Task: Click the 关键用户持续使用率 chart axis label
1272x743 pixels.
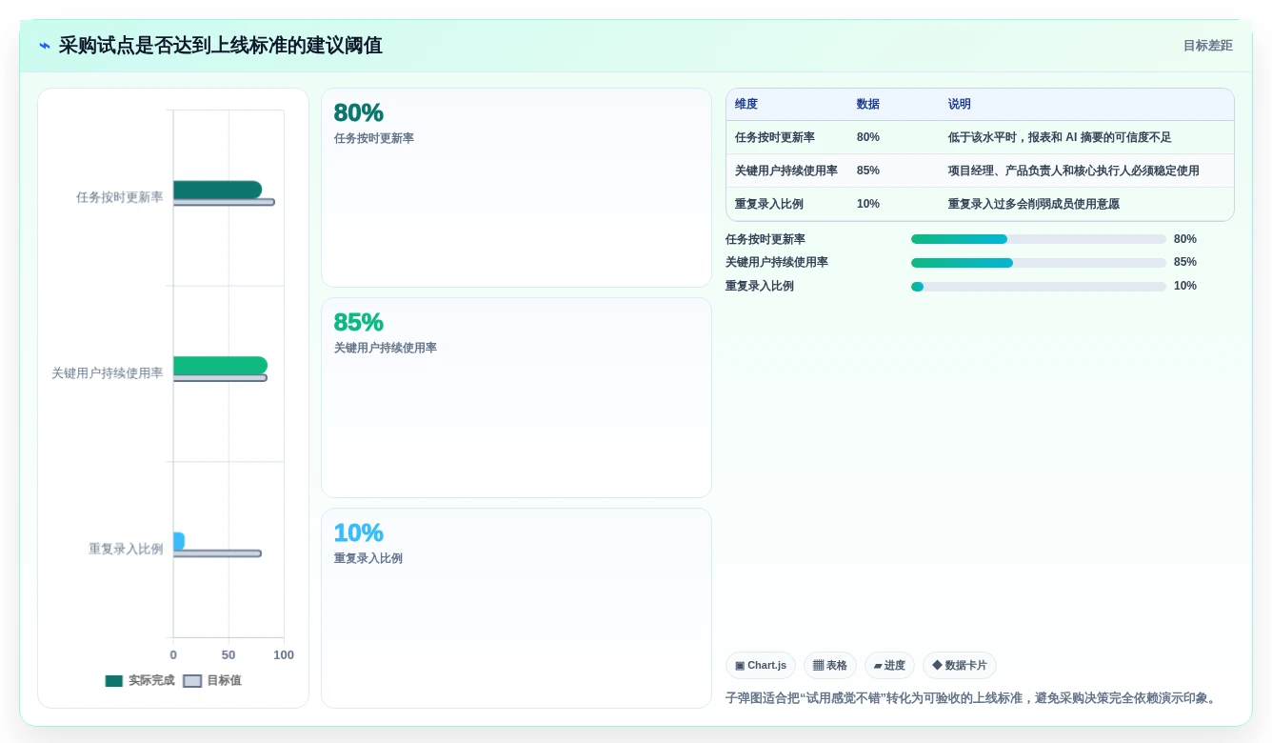Action: point(108,373)
